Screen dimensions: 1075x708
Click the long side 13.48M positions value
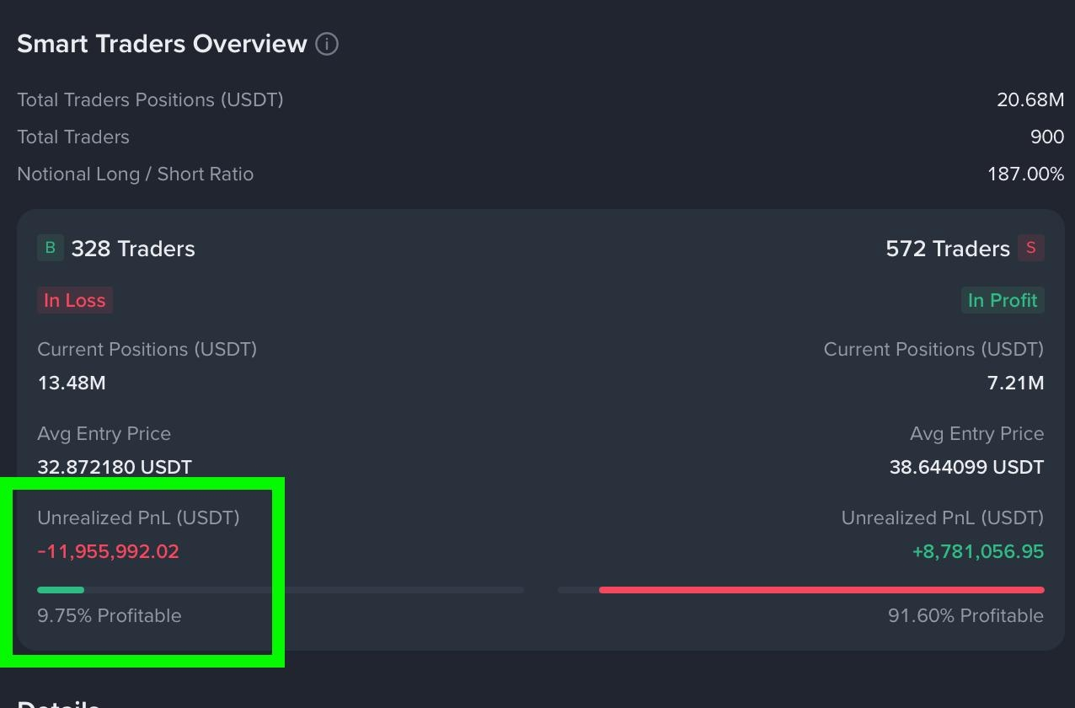click(72, 383)
